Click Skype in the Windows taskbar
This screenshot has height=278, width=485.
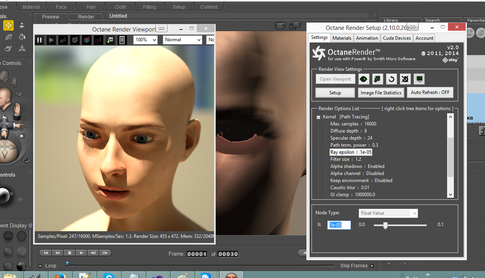pos(109,276)
